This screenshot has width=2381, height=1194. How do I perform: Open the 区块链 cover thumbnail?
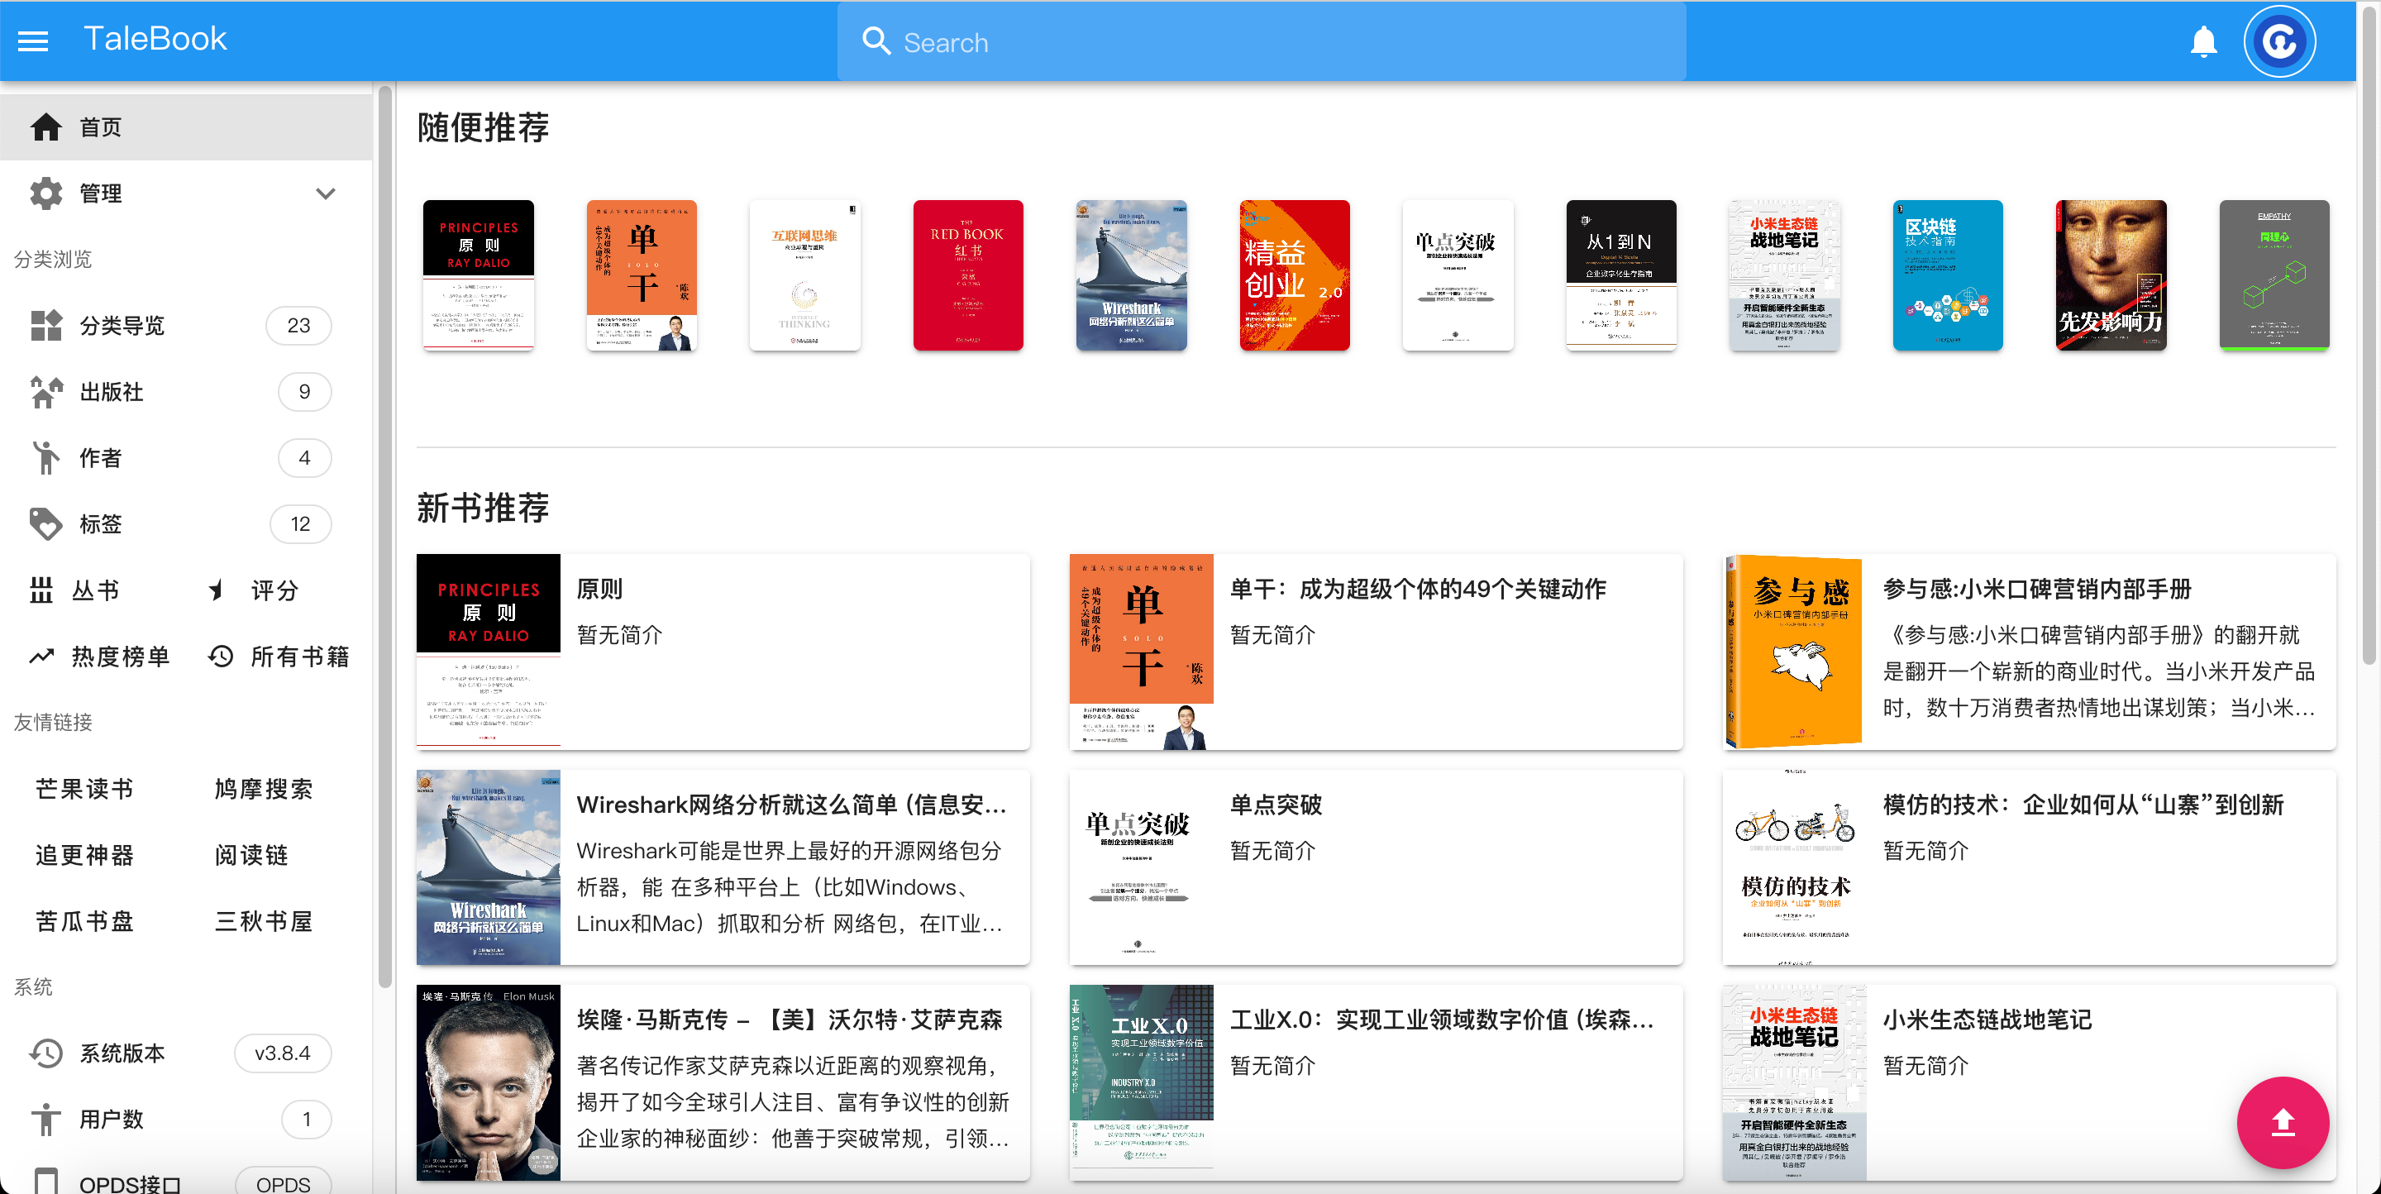coord(1947,275)
